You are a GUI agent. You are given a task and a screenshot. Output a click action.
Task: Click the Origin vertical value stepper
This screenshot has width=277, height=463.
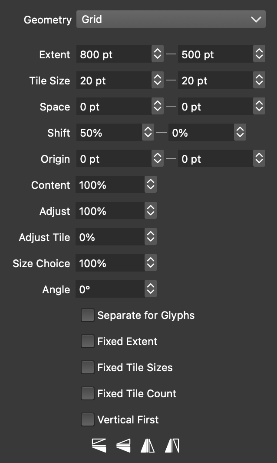[259, 159]
